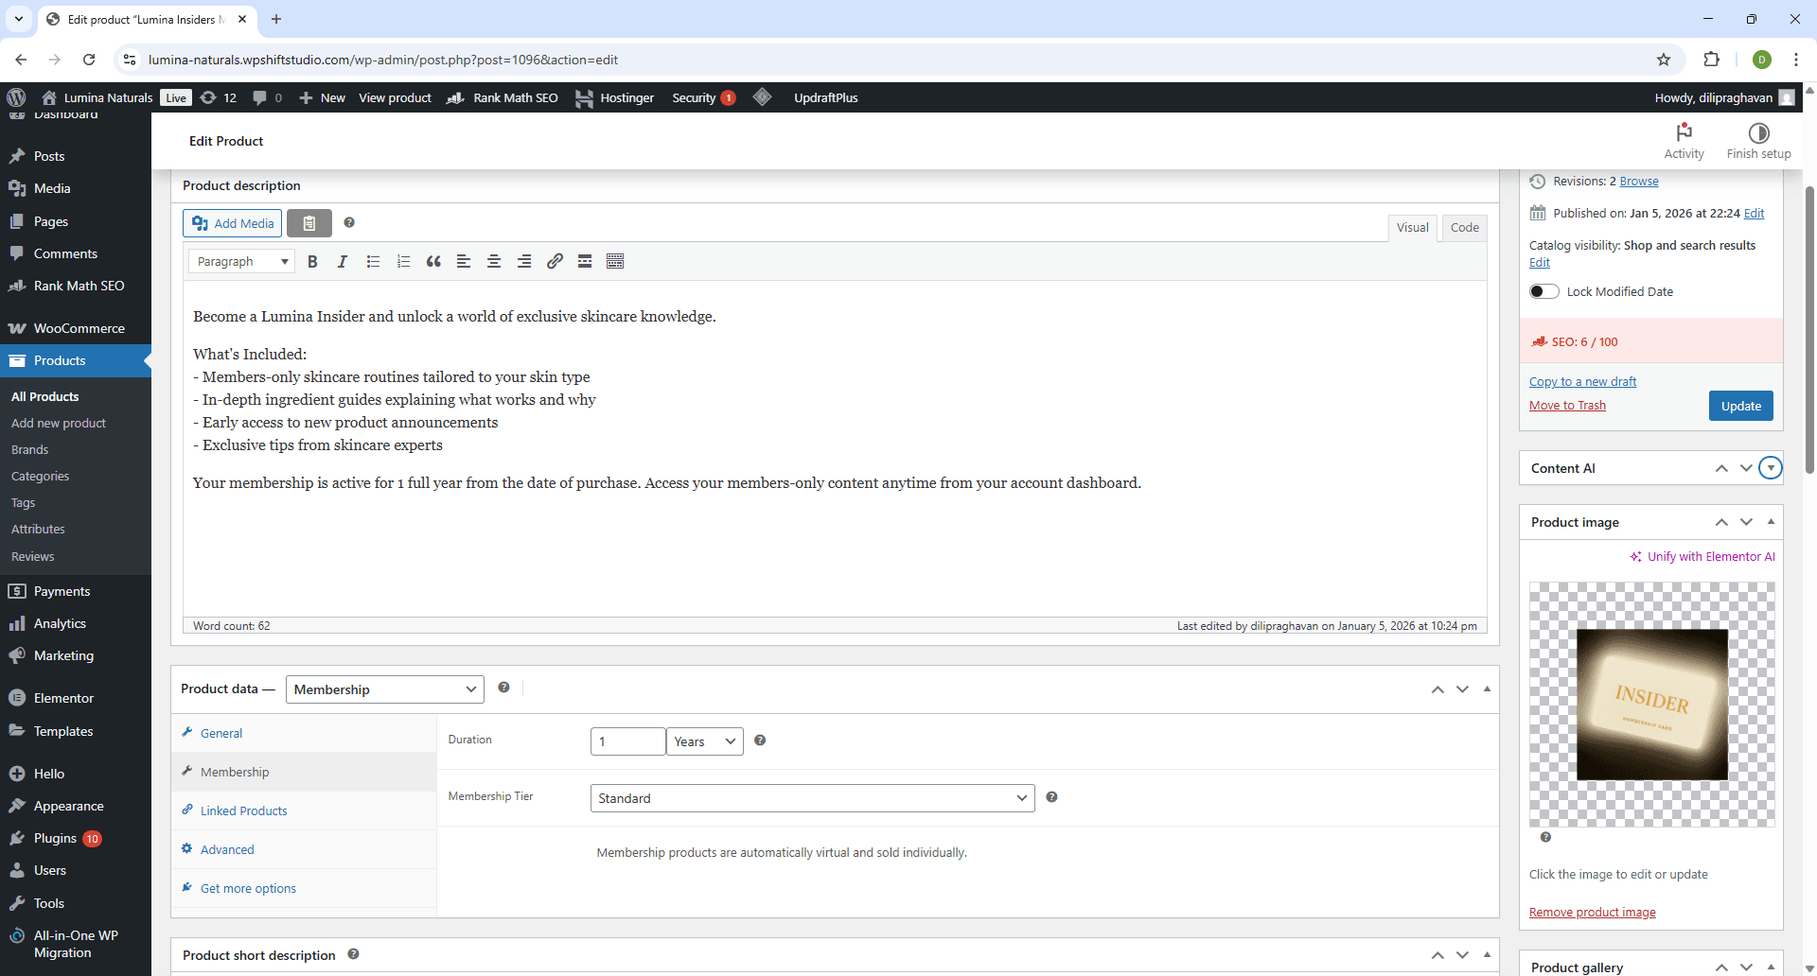Open the Linked Products tab

(243, 810)
